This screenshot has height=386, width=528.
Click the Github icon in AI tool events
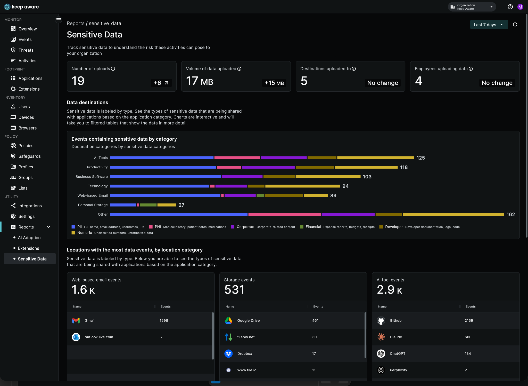point(381,320)
